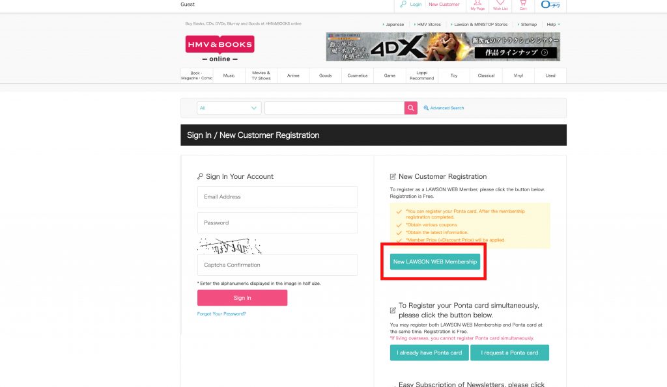Open the Wish List heart icon
Screen dimensions: 667x387
[x=500, y=5]
